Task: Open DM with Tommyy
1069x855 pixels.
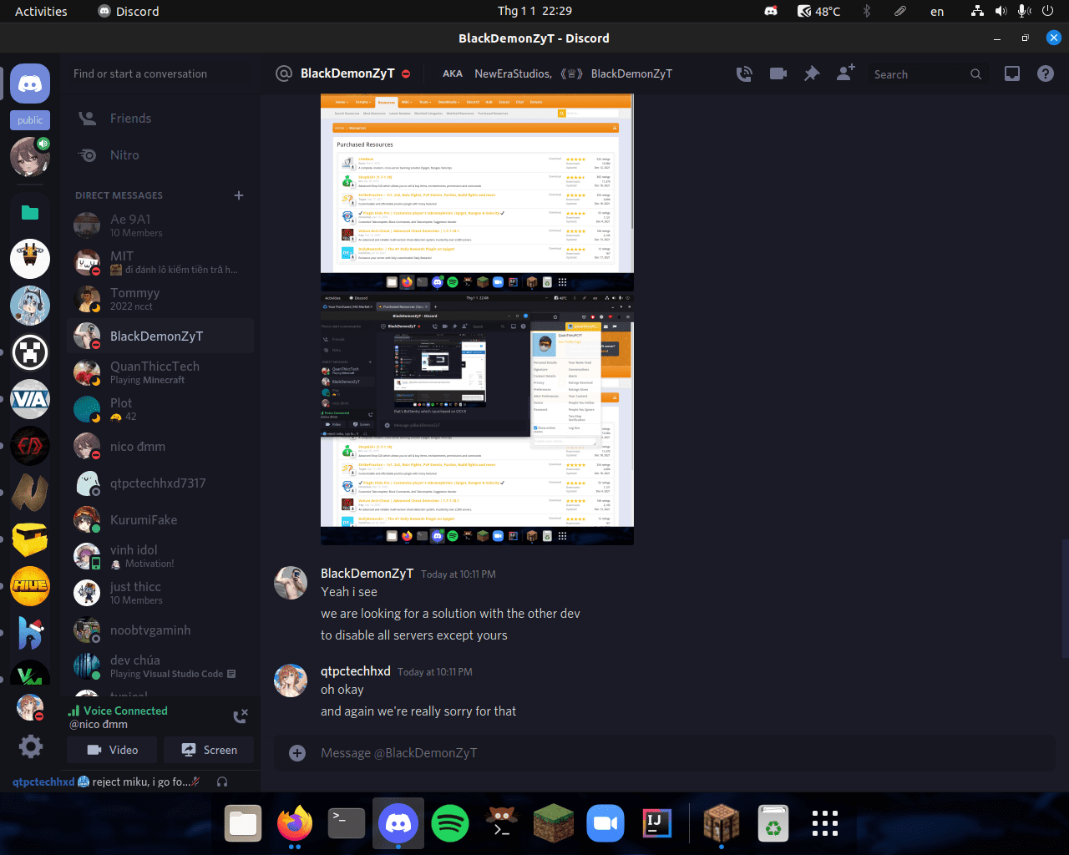Action: [160, 299]
